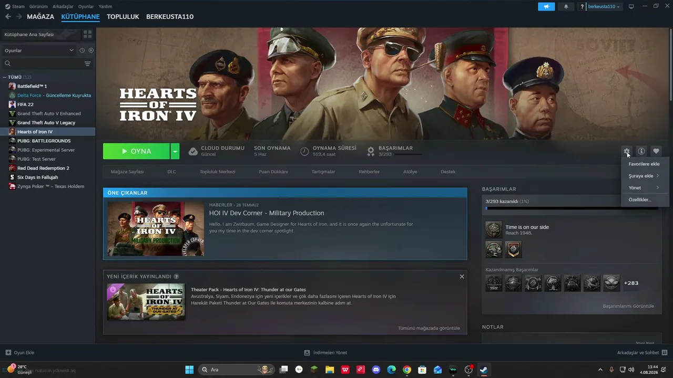Expand the Yönet submenu
Screen dimensions: 673x378
(645, 187)
